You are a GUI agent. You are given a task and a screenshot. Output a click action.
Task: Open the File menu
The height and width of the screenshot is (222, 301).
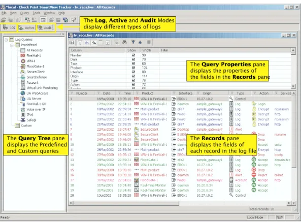pyautogui.click(x=4, y=13)
